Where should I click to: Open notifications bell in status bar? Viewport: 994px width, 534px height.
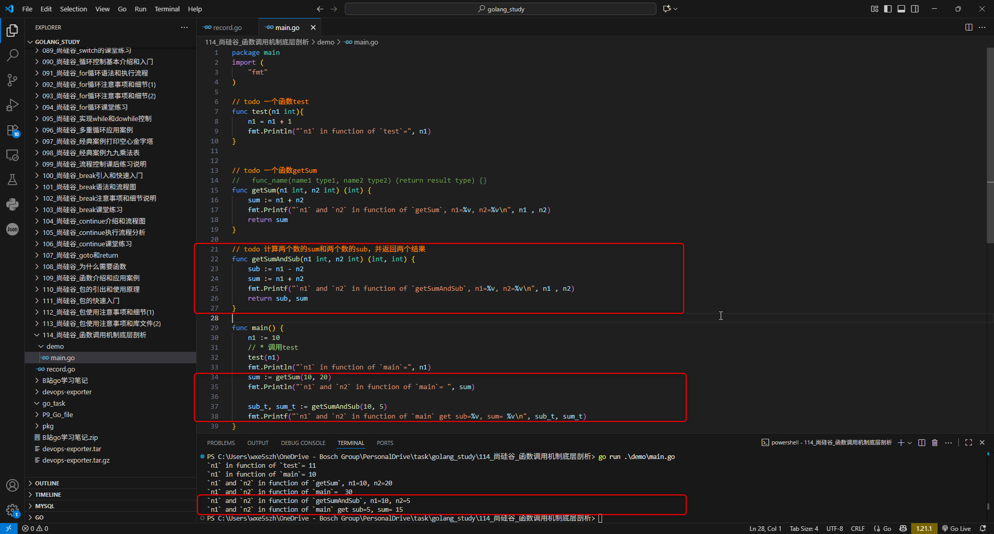(x=983, y=528)
